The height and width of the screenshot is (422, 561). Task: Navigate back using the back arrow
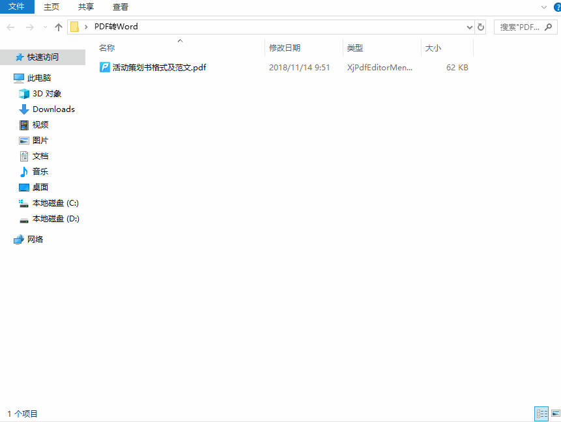pyautogui.click(x=10, y=27)
